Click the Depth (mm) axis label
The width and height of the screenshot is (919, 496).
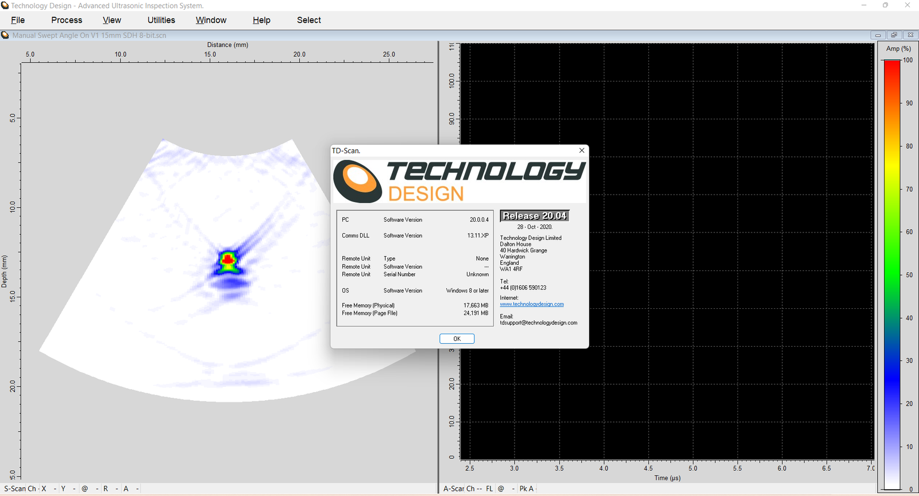pos(5,272)
